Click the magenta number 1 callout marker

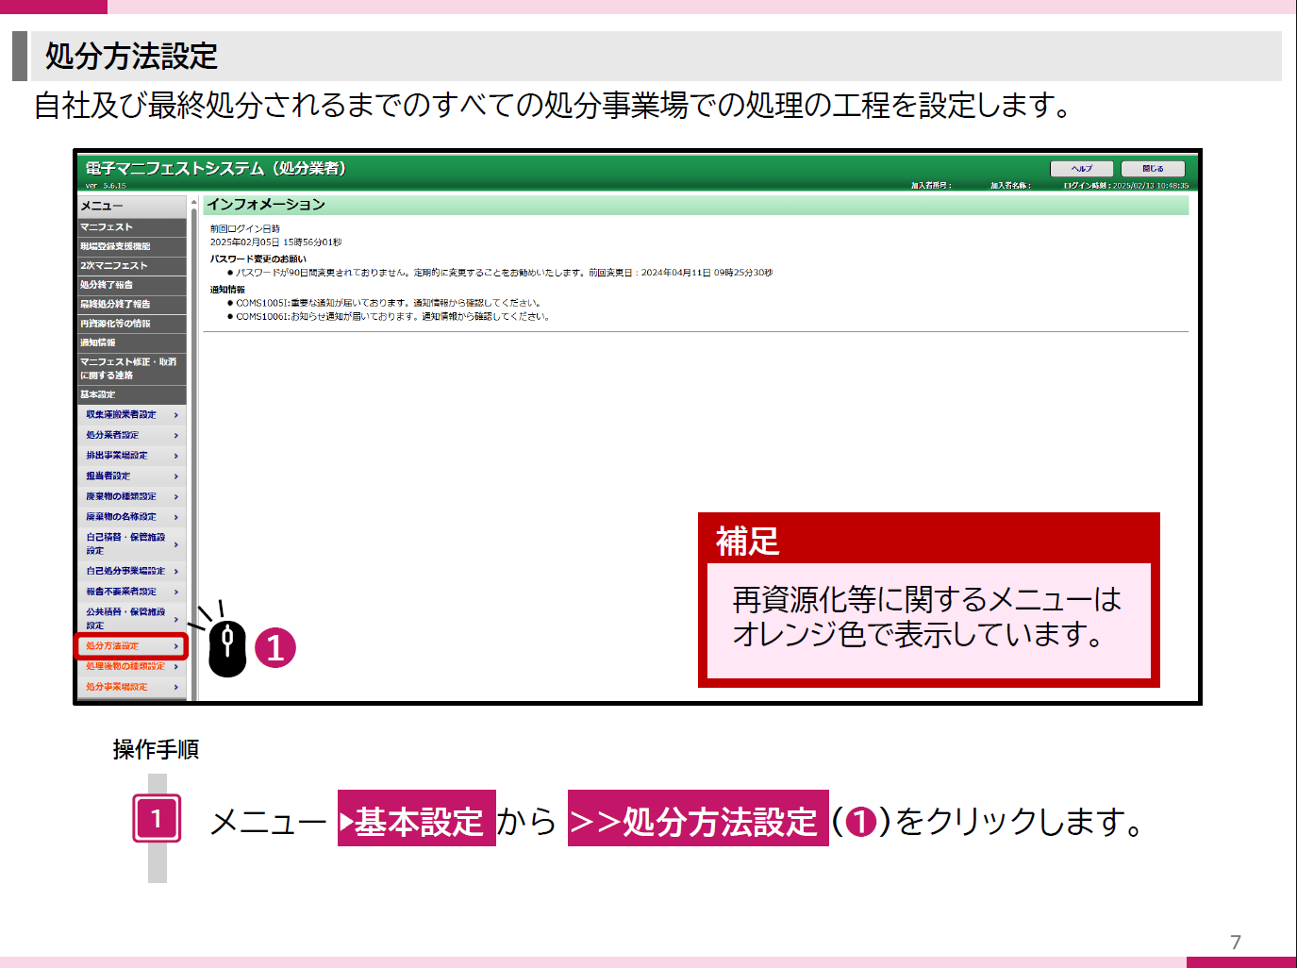[x=275, y=648]
